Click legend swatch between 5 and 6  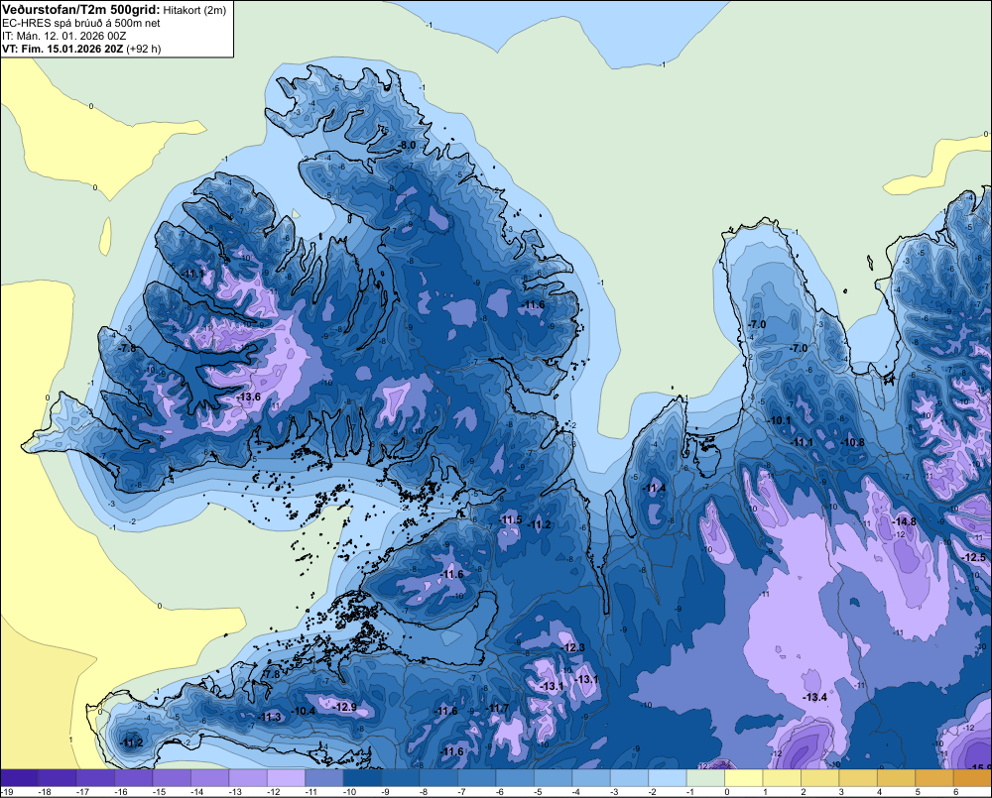click(x=933, y=778)
